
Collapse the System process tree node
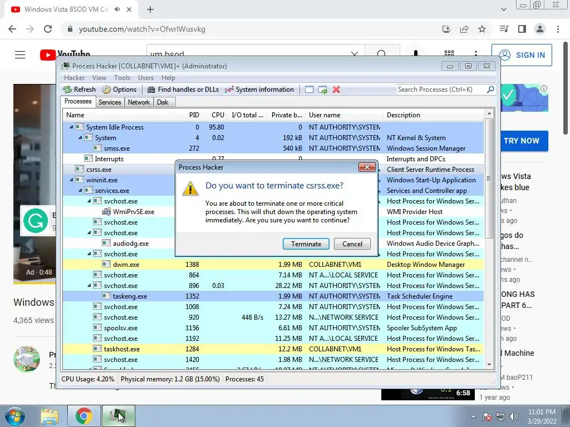[x=80, y=138]
